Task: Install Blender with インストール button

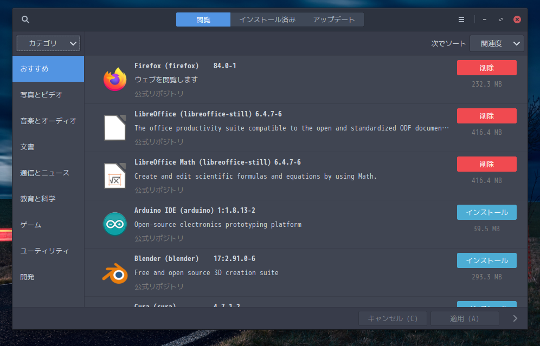Action: click(x=487, y=260)
